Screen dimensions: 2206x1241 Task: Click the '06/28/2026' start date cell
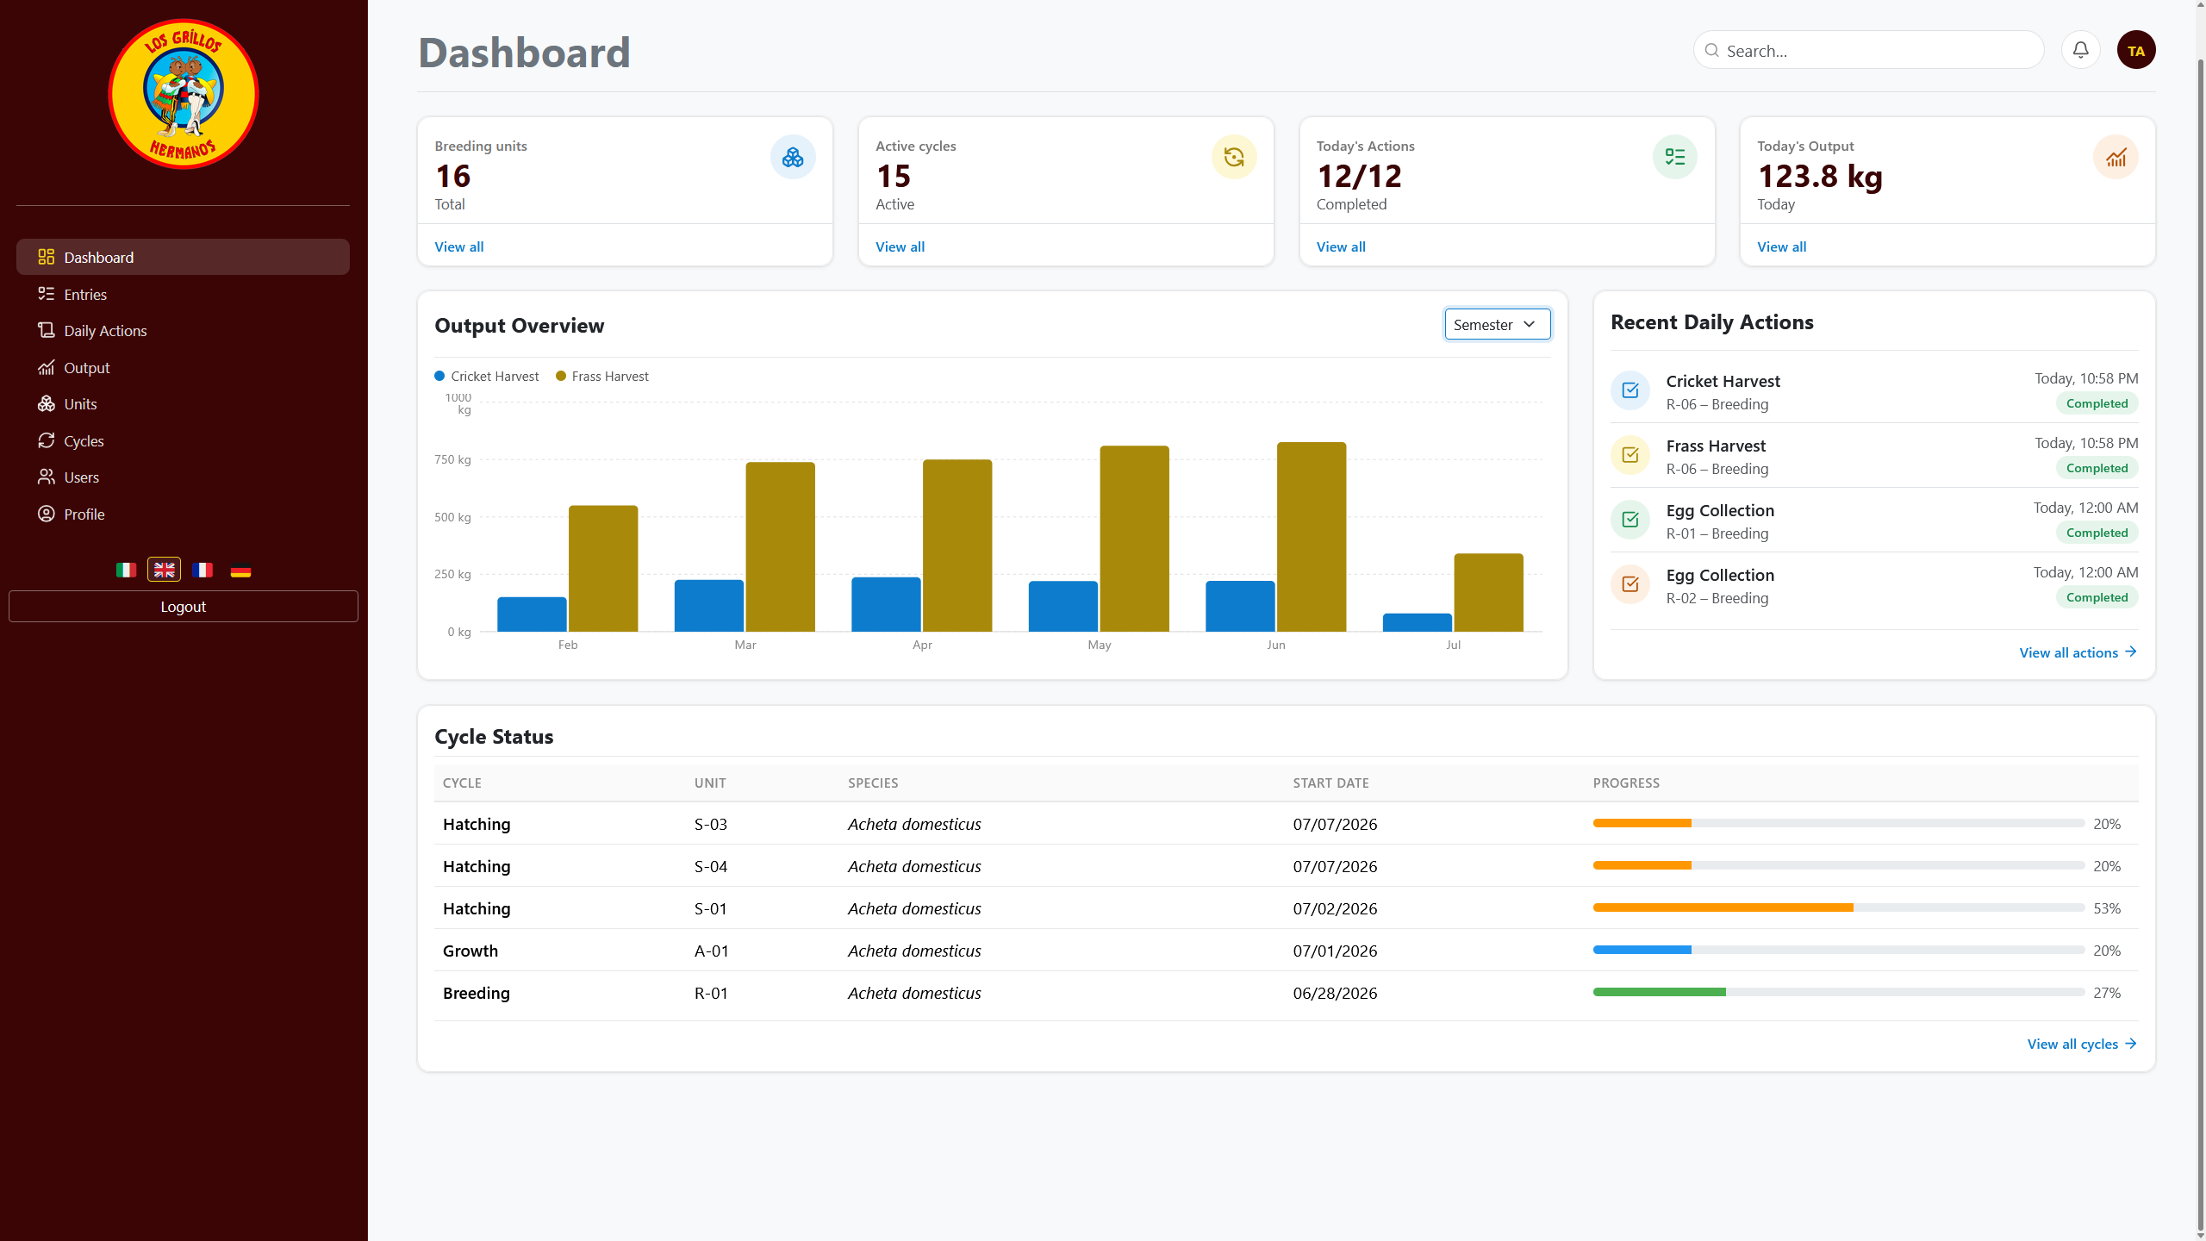(1335, 993)
